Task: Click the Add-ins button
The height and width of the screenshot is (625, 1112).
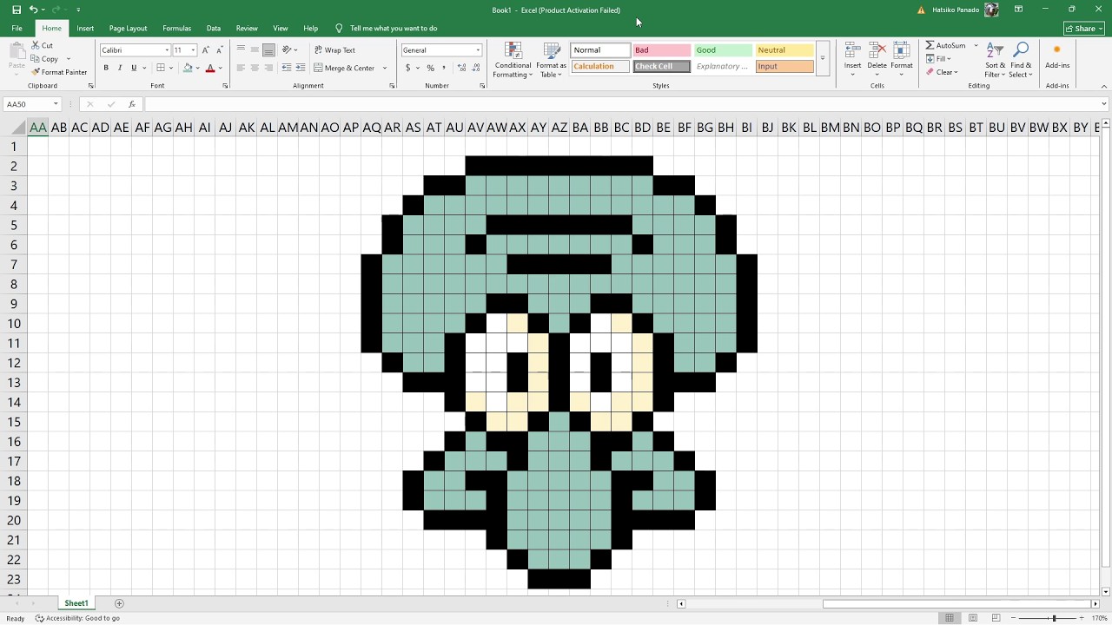Action: 1057,57
